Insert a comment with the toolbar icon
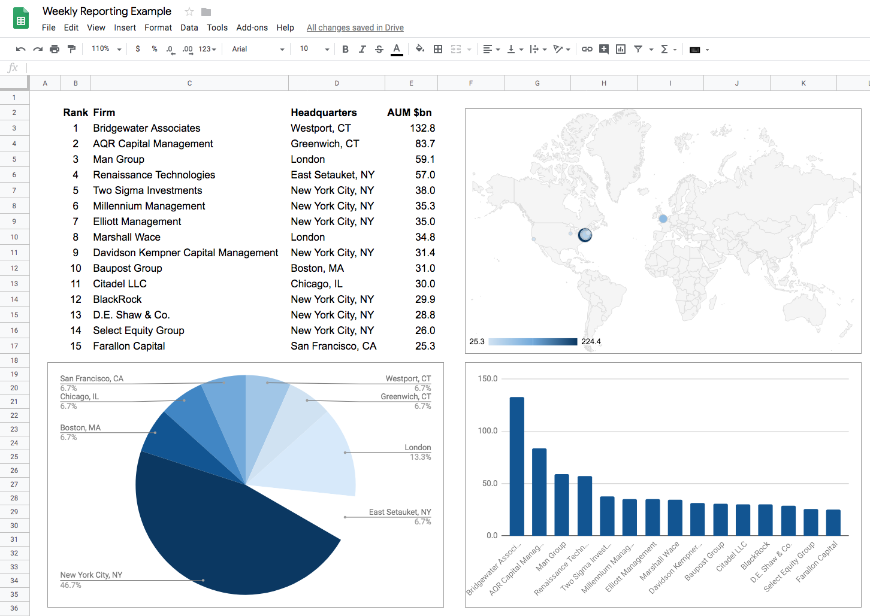Image resolution: width=870 pixels, height=616 pixels. click(603, 49)
